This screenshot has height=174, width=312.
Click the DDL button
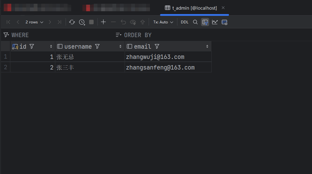(x=185, y=22)
